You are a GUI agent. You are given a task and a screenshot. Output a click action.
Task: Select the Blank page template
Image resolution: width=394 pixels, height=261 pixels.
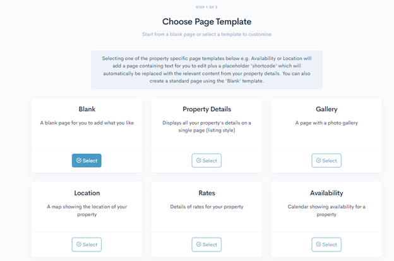[x=87, y=161]
